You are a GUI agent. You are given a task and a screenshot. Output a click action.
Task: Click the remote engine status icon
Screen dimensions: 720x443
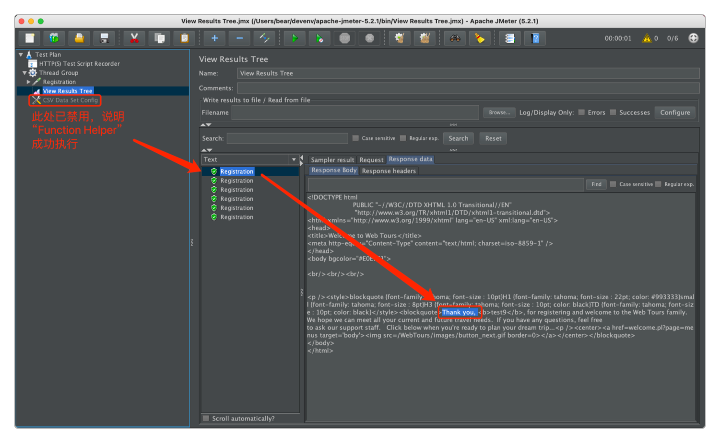coord(693,38)
